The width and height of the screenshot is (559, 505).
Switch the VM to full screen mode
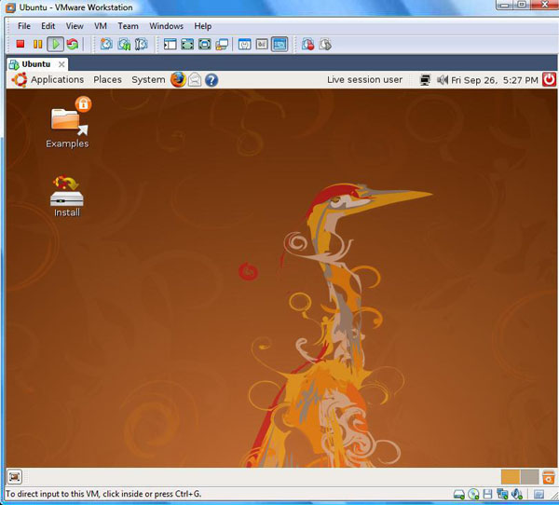[205, 44]
